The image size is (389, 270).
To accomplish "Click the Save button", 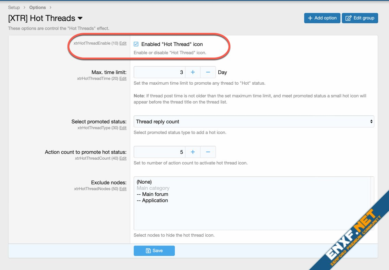I will click(x=154, y=250).
